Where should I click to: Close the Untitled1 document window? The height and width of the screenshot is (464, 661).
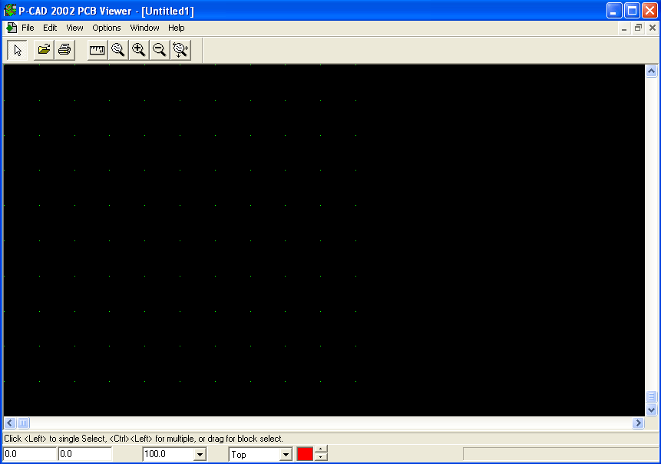pos(652,28)
